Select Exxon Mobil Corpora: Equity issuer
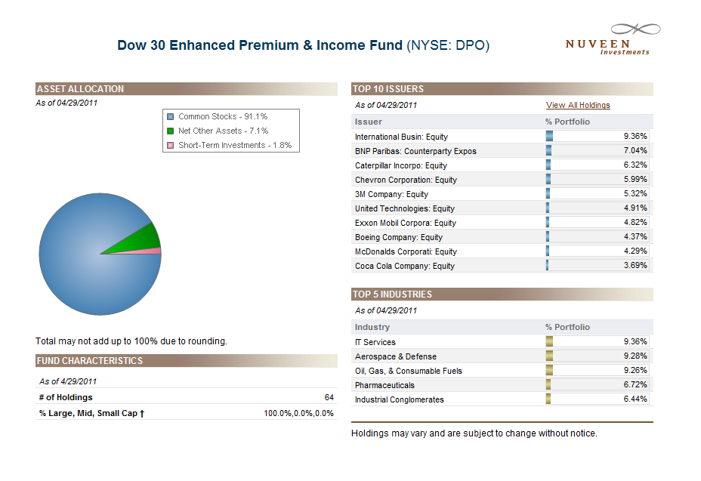 tap(406, 223)
